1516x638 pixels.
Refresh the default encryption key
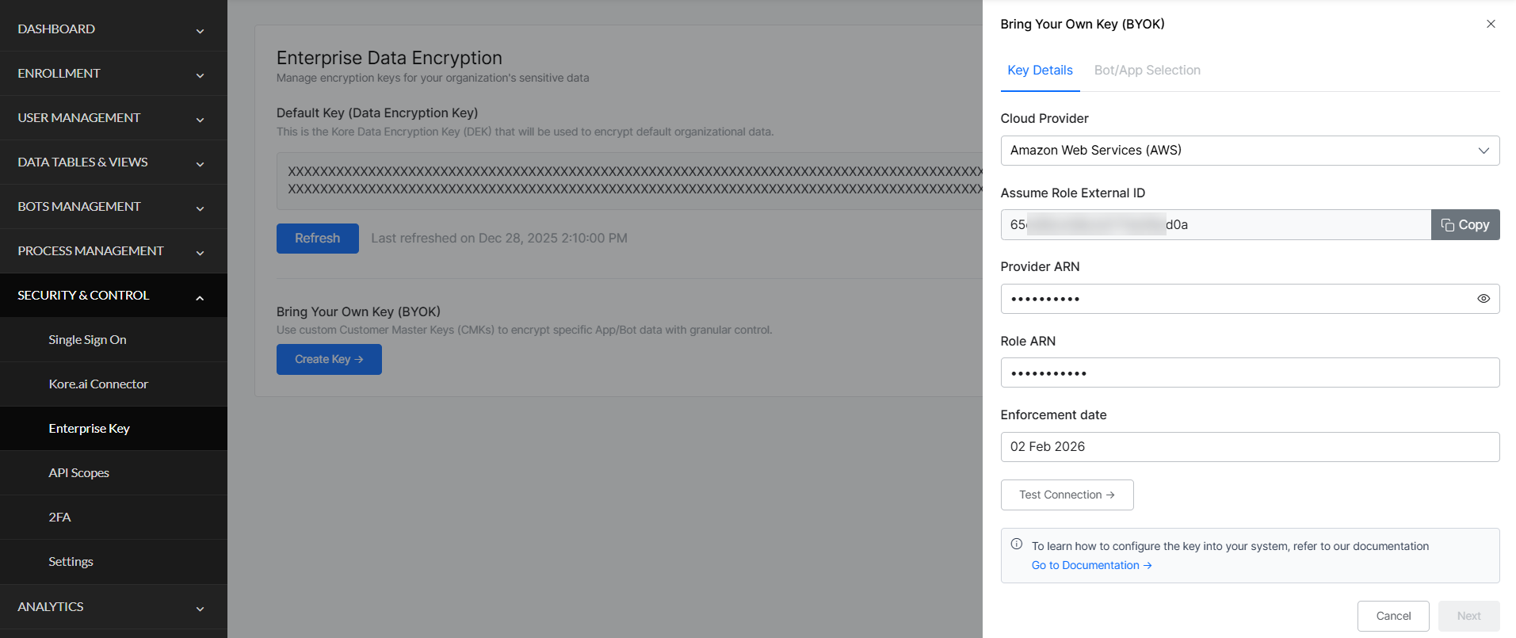point(317,239)
